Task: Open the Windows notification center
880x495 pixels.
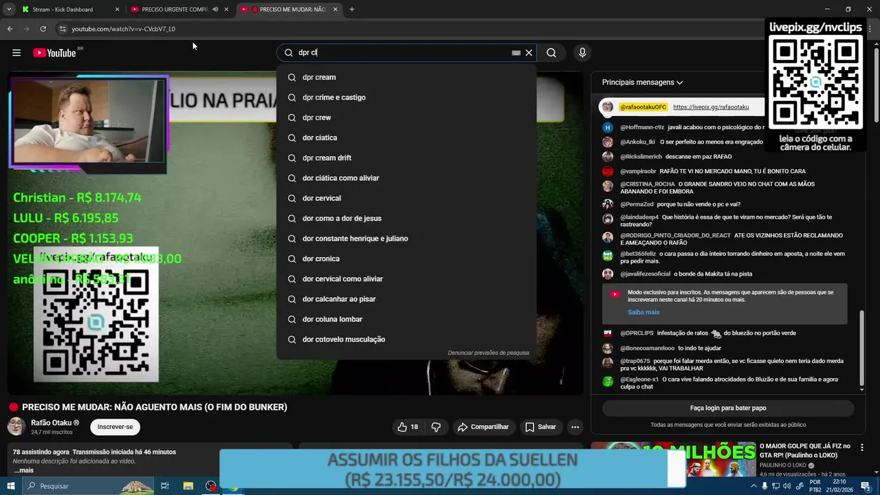Action: [866, 486]
